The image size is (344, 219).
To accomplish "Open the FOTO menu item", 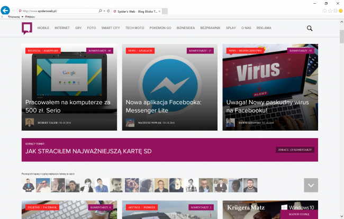I will [92, 28].
